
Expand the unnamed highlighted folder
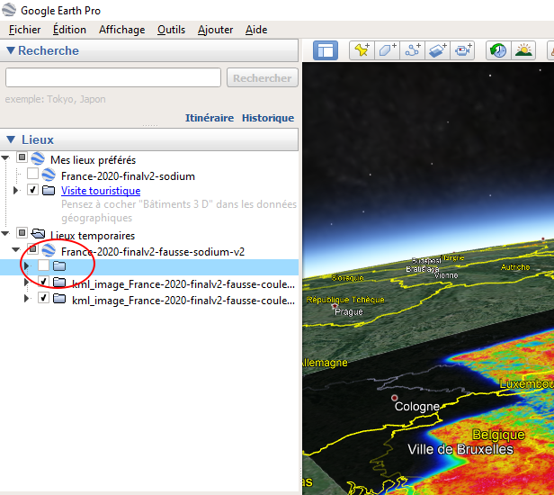[26, 265]
